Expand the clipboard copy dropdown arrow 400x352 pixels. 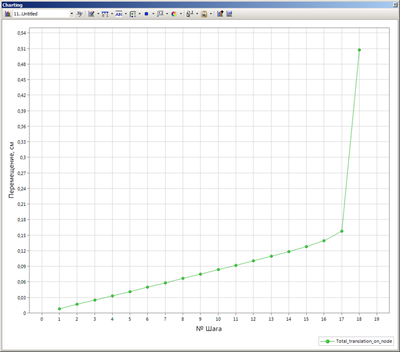click(210, 14)
